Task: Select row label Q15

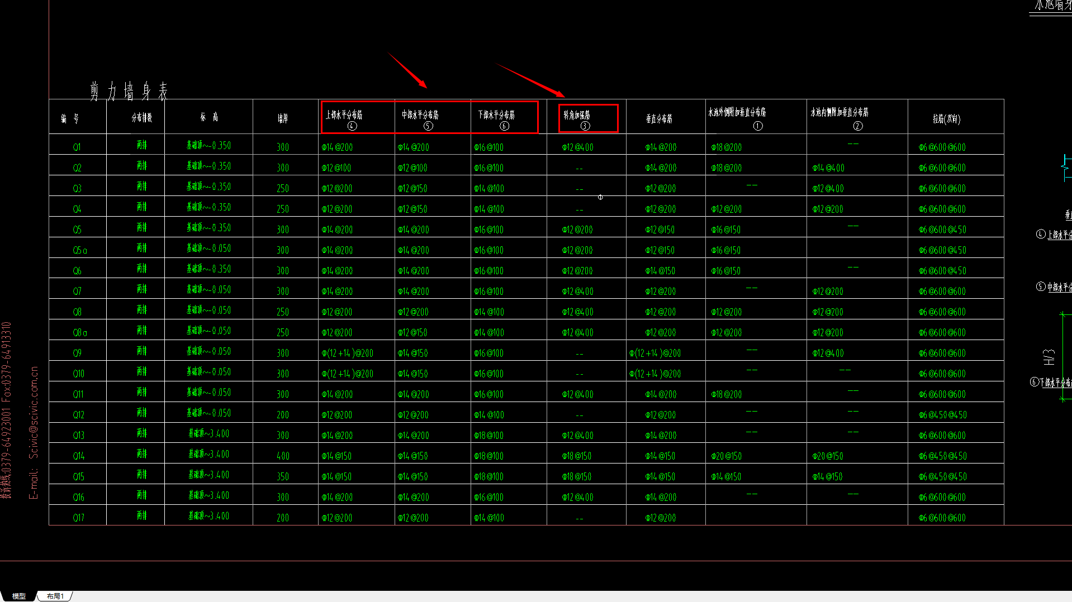Action: point(78,477)
